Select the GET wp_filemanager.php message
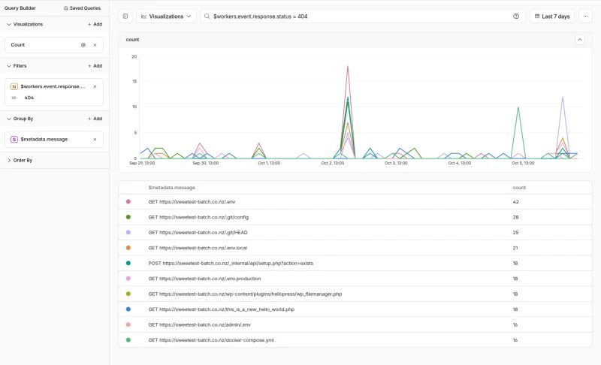The image size is (601, 365). [246, 294]
